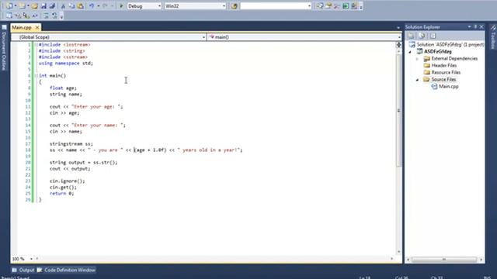
Task: Click the Open File folder icon
Action: (34, 6)
